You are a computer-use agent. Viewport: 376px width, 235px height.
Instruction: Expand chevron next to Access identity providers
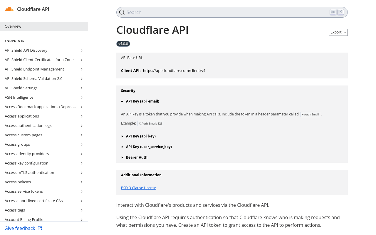click(x=82, y=154)
